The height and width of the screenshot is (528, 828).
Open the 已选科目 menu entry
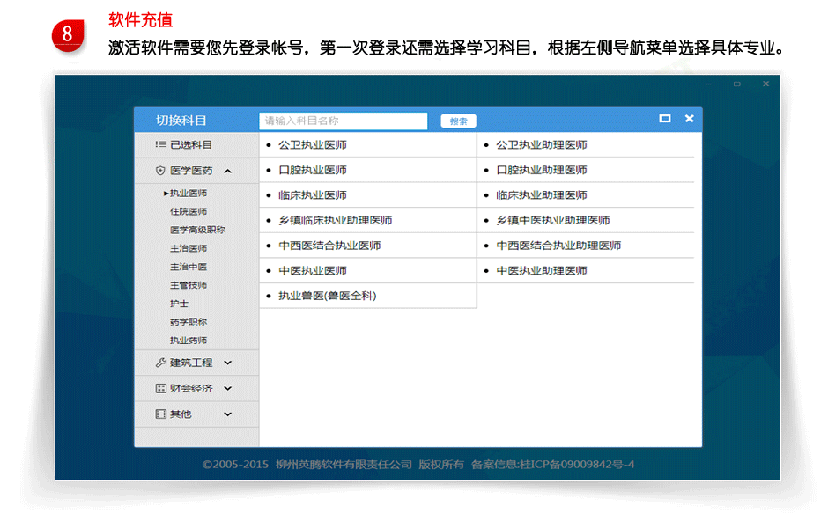pyautogui.click(x=190, y=144)
